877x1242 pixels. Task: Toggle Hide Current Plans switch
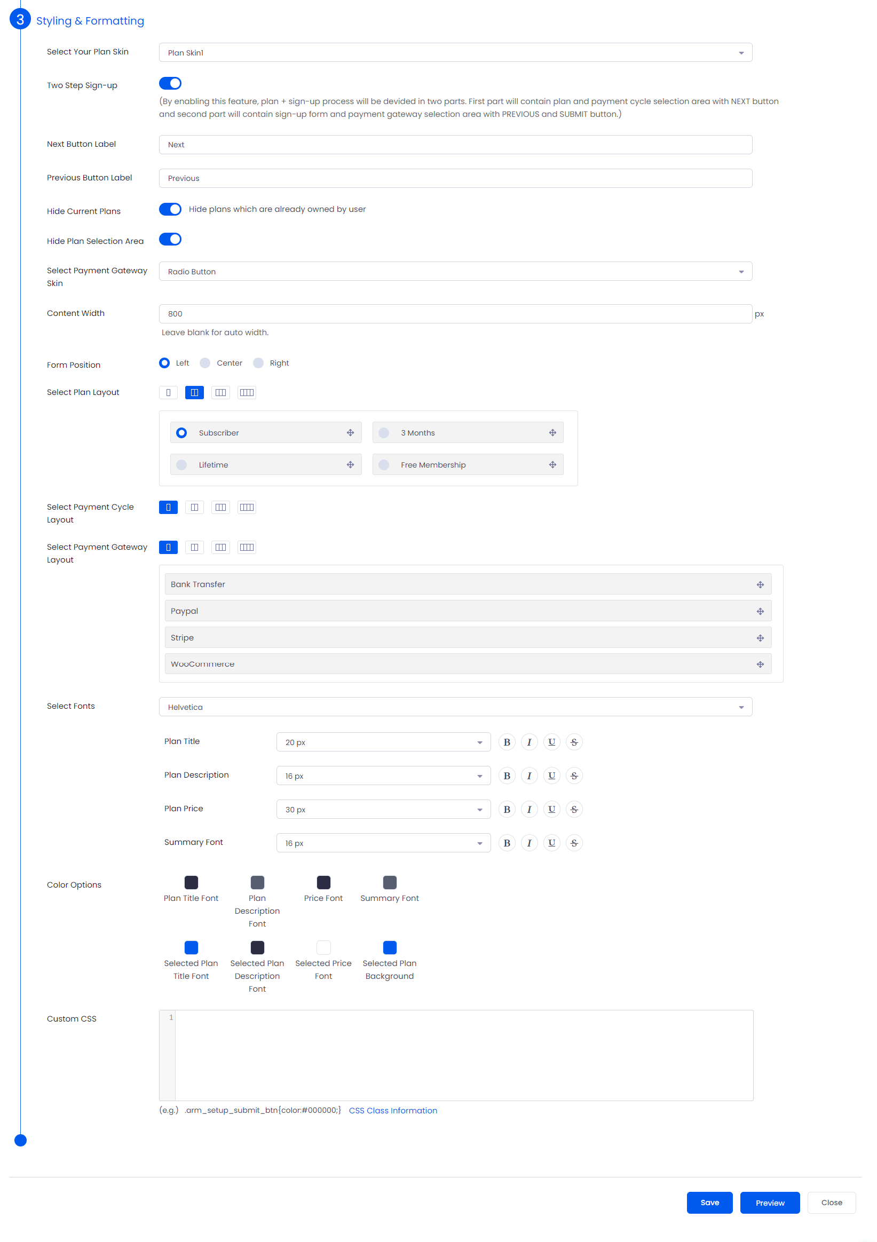(x=170, y=209)
